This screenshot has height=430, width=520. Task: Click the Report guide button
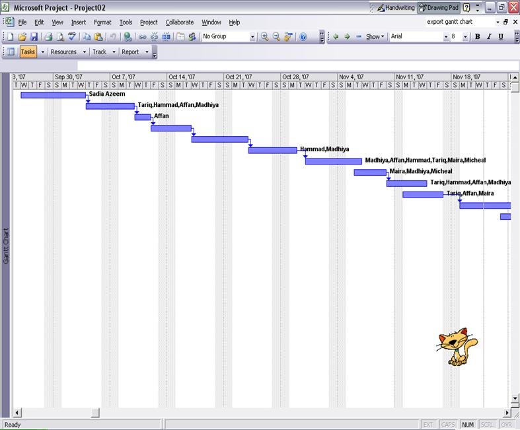(130, 52)
